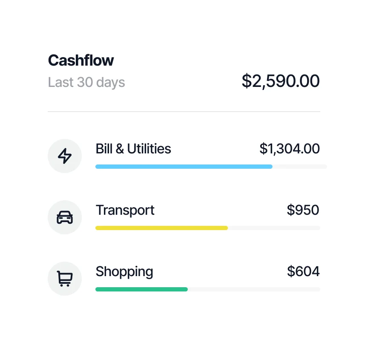
Task: Click the unfilled gray part of Transport bar
Action: click(274, 228)
